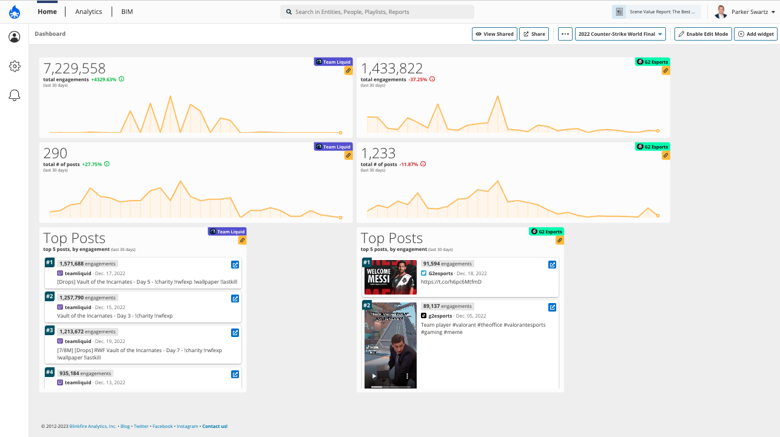Open the notifications bell icon
The width and height of the screenshot is (780, 437).
point(15,95)
